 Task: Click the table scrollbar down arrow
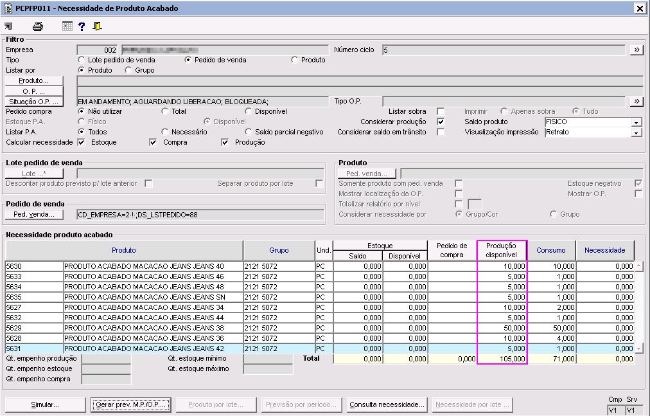click(x=639, y=348)
